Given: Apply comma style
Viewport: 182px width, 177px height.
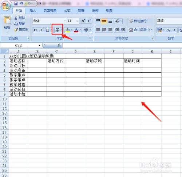Looking at the screenshot, I should [x=175, y=30].
